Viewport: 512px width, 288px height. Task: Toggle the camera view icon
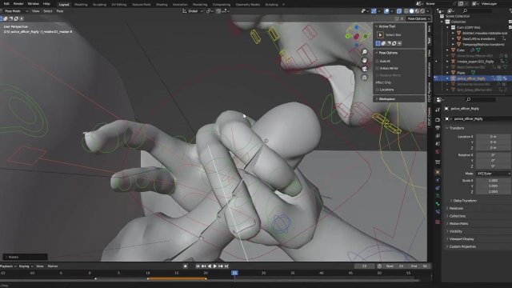pos(365,69)
